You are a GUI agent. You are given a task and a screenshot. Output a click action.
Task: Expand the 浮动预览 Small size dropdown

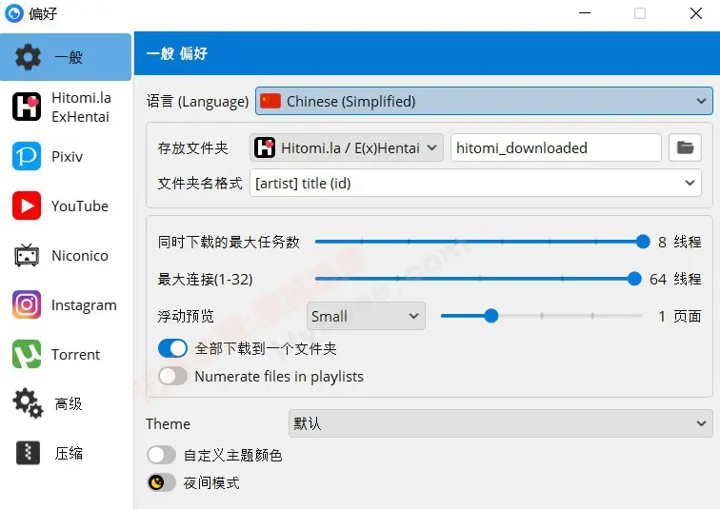click(367, 316)
